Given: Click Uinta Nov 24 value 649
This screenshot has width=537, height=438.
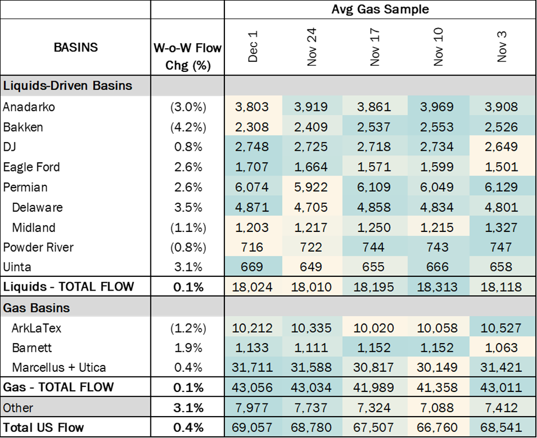Looking at the screenshot, I should tap(311, 267).
